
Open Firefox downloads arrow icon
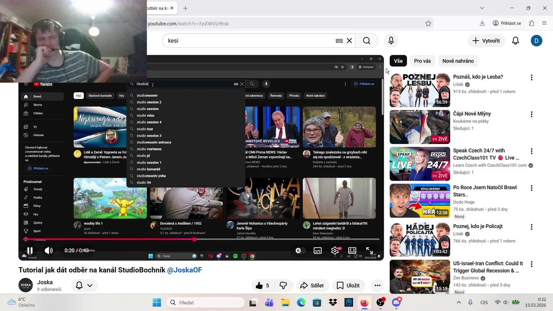(482, 23)
